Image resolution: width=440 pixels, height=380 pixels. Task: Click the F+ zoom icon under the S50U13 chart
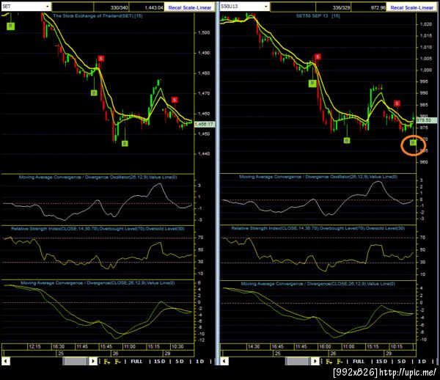tap(329, 362)
